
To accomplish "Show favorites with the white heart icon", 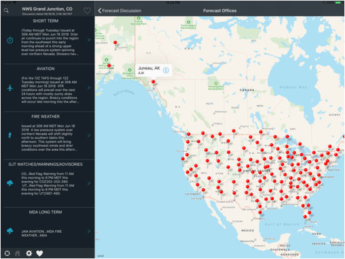I will (x=39, y=253).
